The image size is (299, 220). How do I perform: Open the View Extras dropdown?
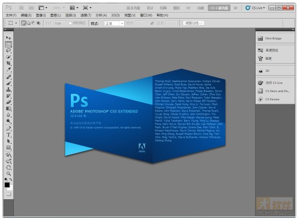click(x=43, y=8)
